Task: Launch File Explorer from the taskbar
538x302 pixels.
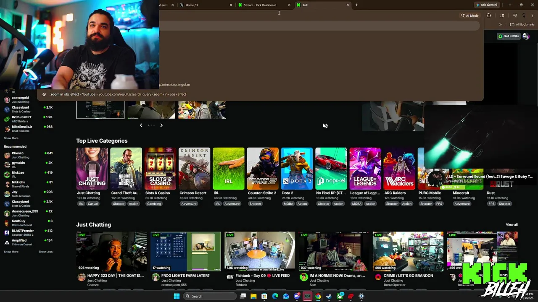Action: (253, 296)
